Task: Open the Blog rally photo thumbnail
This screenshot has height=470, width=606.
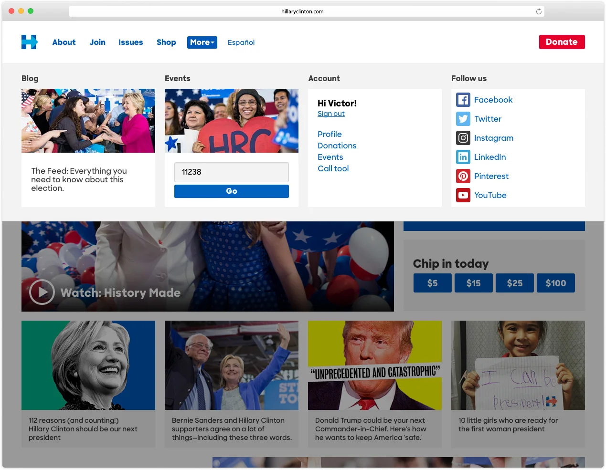Action: pyautogui.click(x=88, y=121)
